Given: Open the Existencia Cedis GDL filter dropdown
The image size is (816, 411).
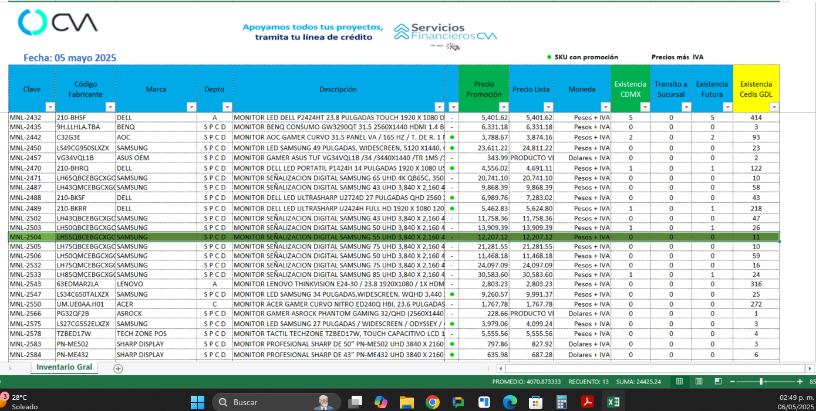Looking at the screenshot, I should [774, 107].
